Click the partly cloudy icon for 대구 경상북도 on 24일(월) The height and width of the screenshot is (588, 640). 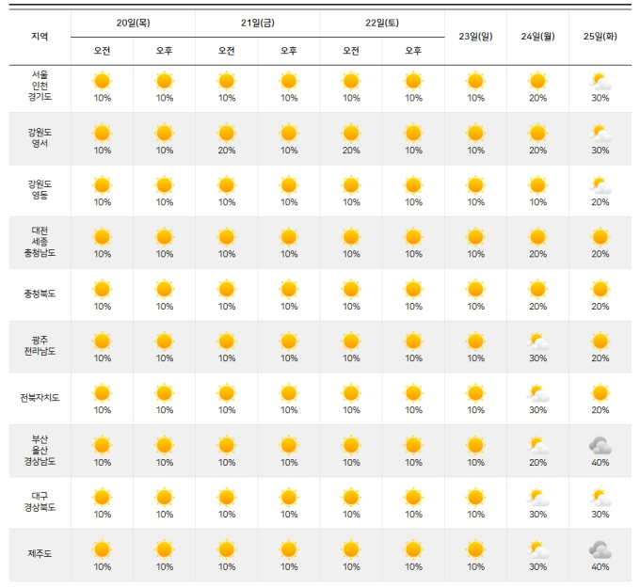pyautogui.click(x=537, y=498)
